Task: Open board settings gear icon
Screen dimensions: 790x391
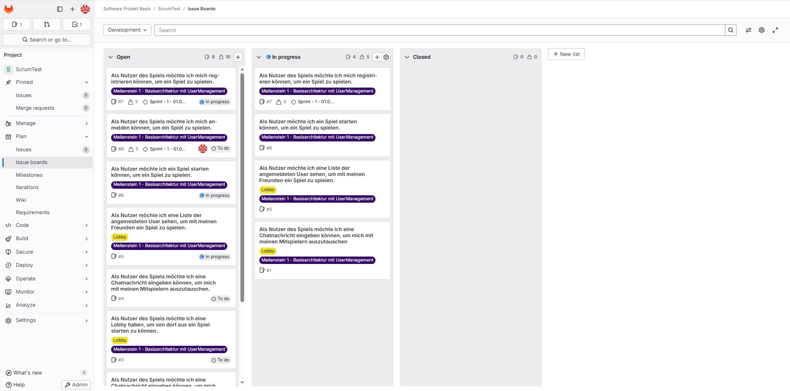Action: coord(762,30)
